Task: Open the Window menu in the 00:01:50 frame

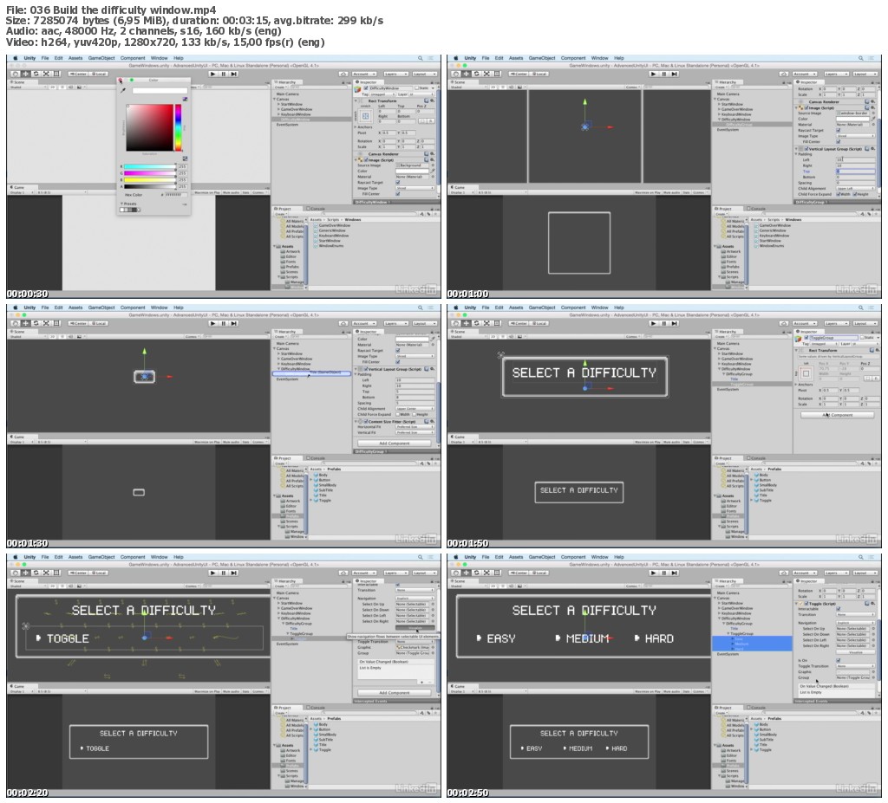Action: pos(600,308)
